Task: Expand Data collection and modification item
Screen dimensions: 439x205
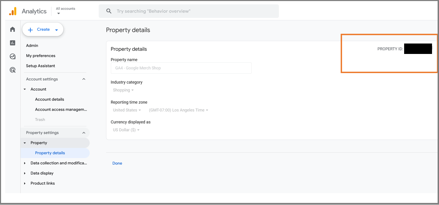Action: (x=25, y=163)
